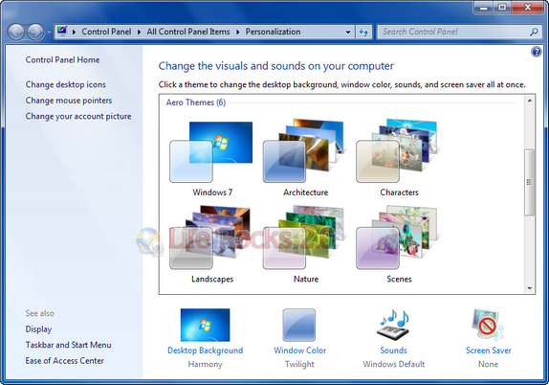Select the Landscapes theme
The width and height of the screenshot is (549, 385).
tap(211, 245)
